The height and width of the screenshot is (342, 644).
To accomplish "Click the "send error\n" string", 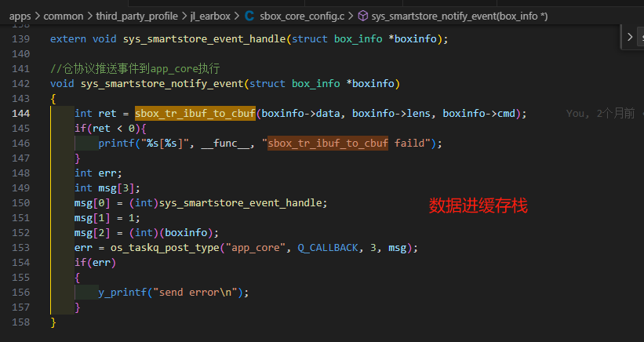I will pyautogui.click(x=195, y=293).
